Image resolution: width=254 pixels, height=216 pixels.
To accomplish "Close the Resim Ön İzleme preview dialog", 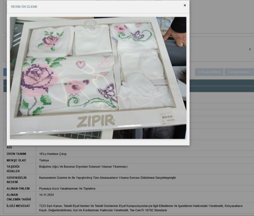I will (x=185, y=5).
